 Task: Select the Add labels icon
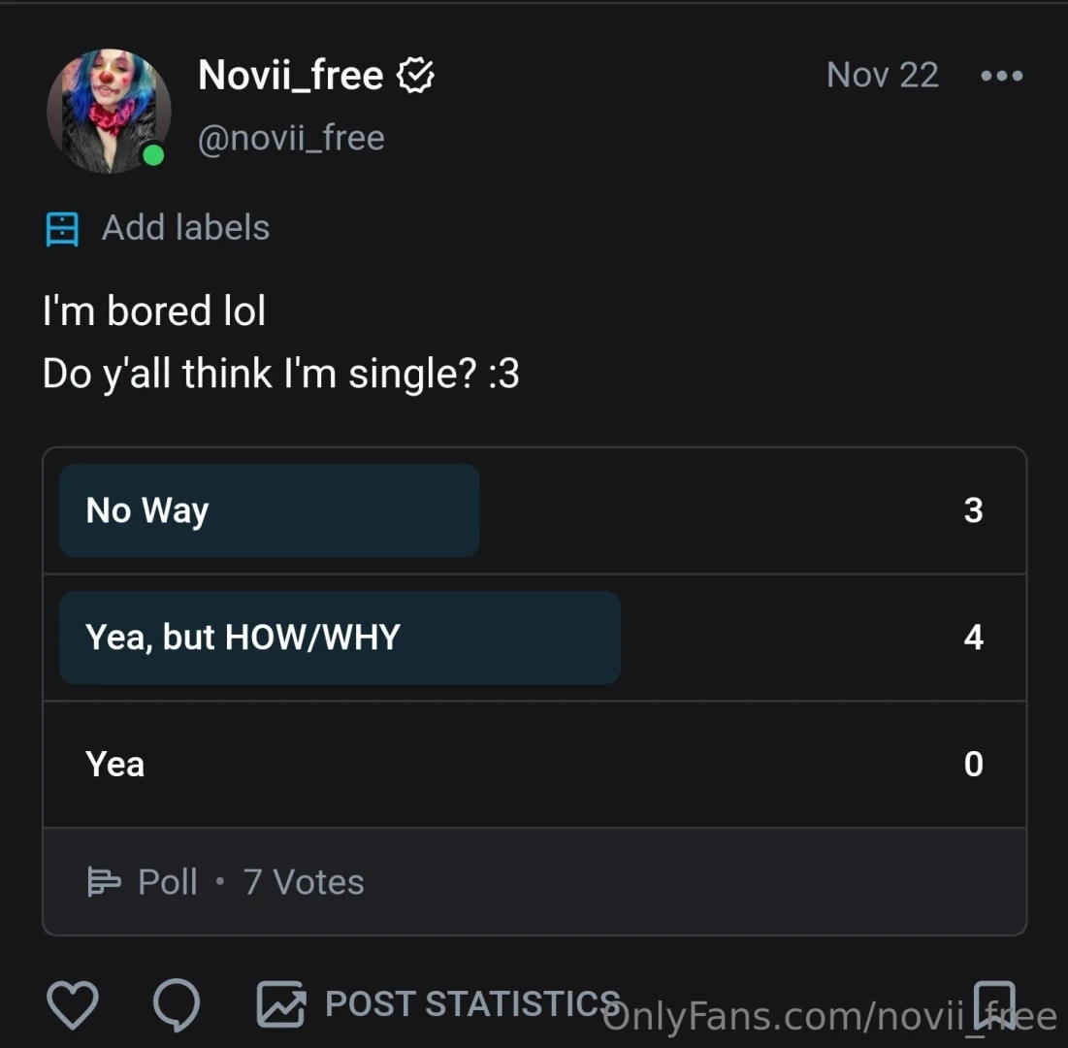pos(62,227)
